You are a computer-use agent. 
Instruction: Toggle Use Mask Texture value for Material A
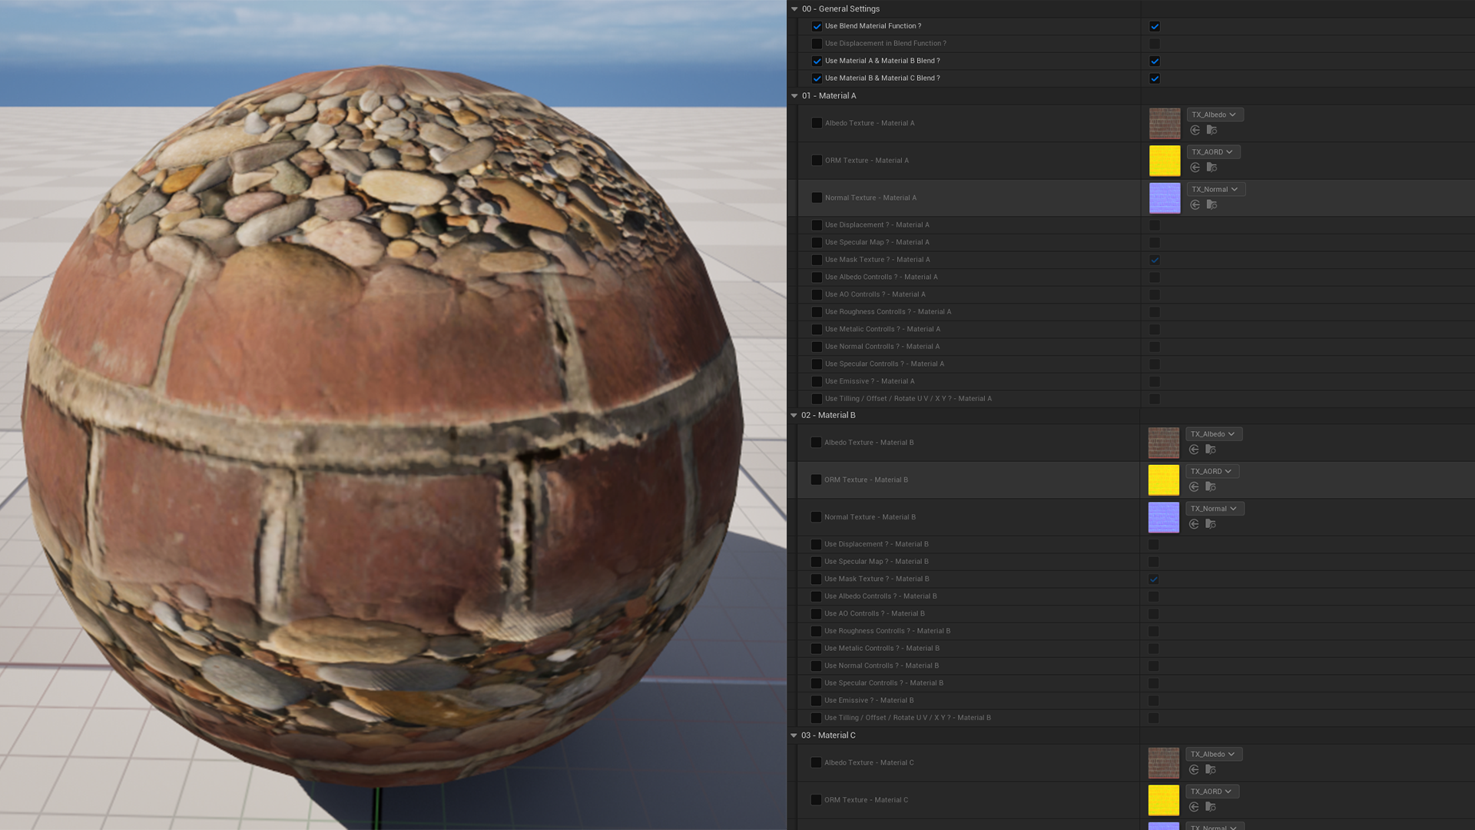(x=1155, y=260)
